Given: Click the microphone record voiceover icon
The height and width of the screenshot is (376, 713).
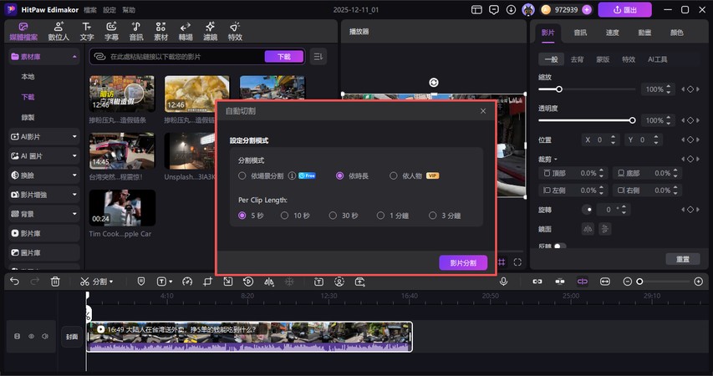Looking at the screenshot, I should tap(503, 282).
